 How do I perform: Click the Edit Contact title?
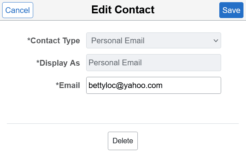tap(123, 10)
